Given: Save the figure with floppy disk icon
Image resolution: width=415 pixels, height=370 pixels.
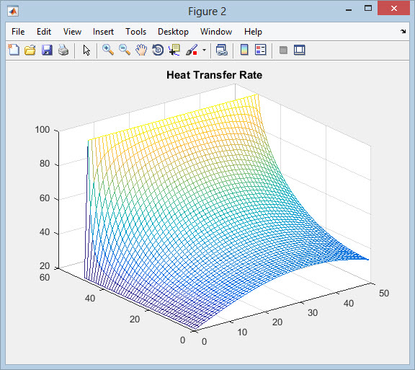Looking at the screenshot, I should click(47, 50).
